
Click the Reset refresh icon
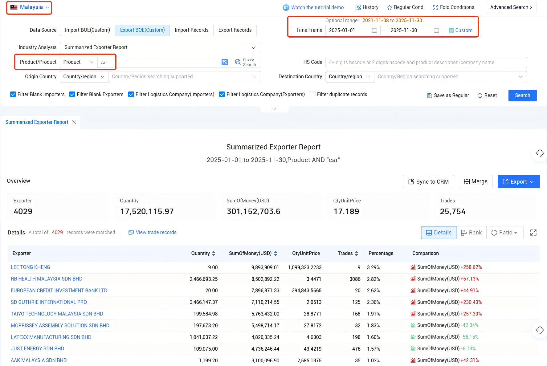pyautogui.click(x=480, y=96)
